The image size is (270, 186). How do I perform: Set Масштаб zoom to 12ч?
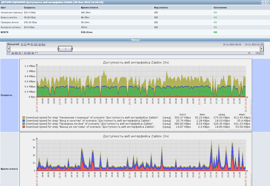[36, 44]
